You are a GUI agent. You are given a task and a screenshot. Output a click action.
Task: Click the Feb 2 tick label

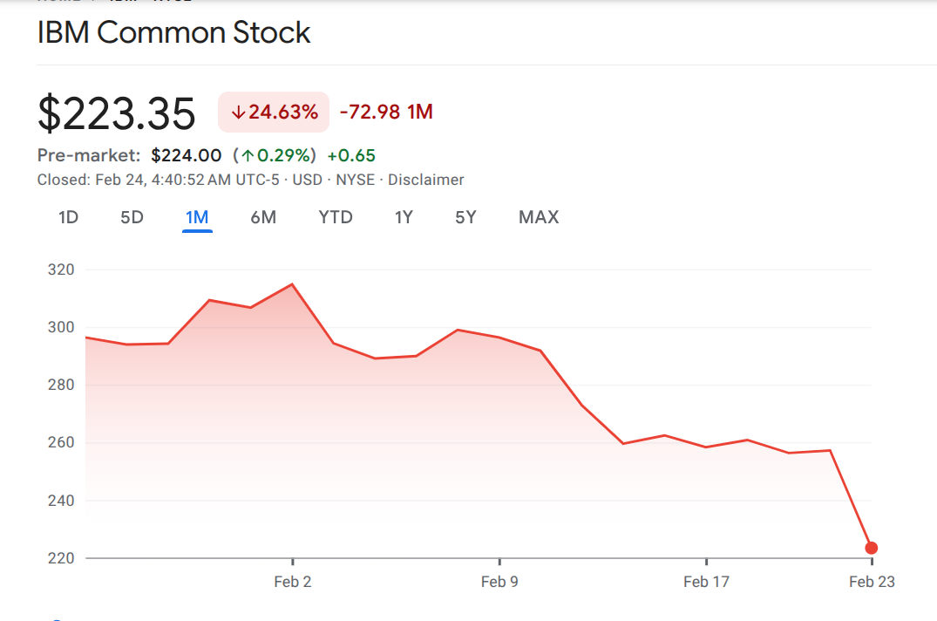292,582
